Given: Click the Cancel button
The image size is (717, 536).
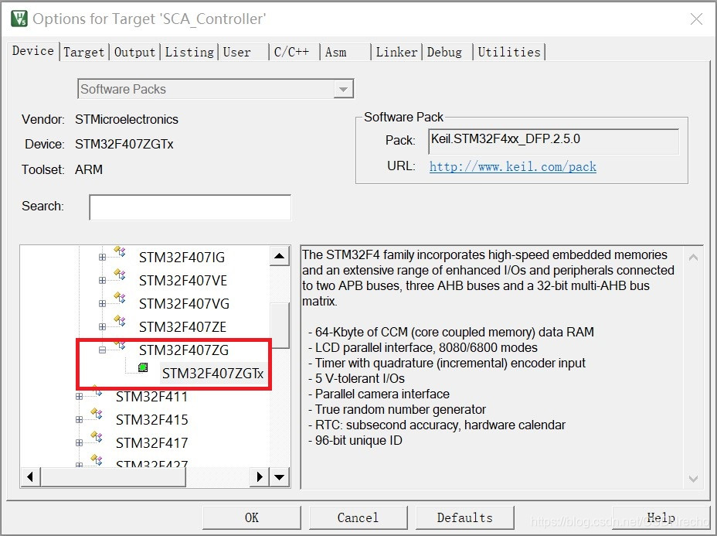Looking at the screenshot, I should click(358, 517).
